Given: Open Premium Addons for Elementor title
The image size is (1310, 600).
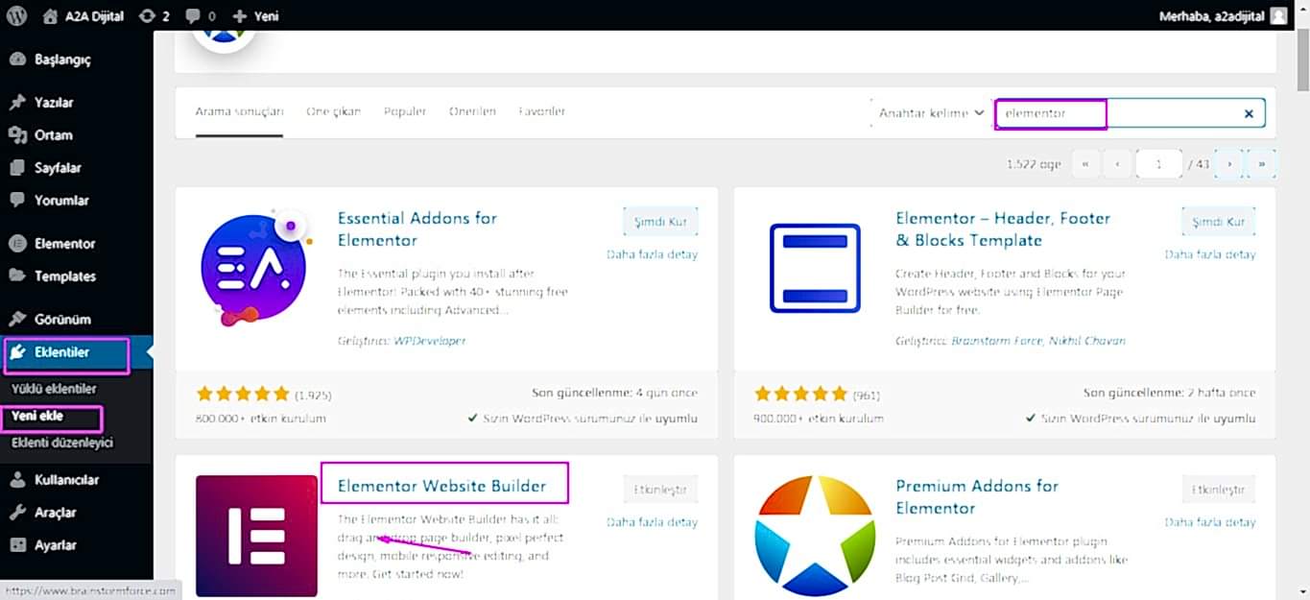Looking at the screenshot, I should tap(977, 496).
